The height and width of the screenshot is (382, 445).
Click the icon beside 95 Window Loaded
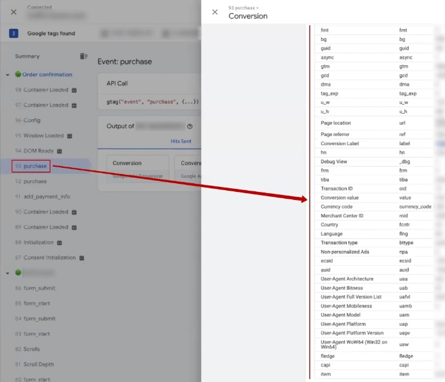click(x=69, y=136)
